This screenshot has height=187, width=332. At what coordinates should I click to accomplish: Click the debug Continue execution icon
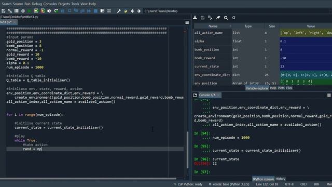[x=89, y=11]
